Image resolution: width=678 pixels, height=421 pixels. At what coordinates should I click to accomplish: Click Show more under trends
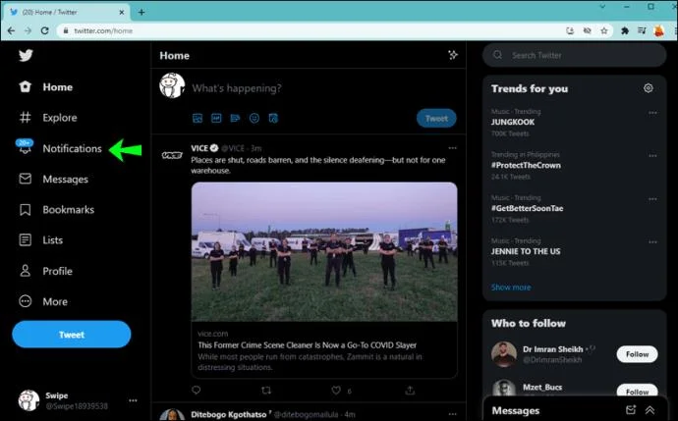tap(511, 288)
